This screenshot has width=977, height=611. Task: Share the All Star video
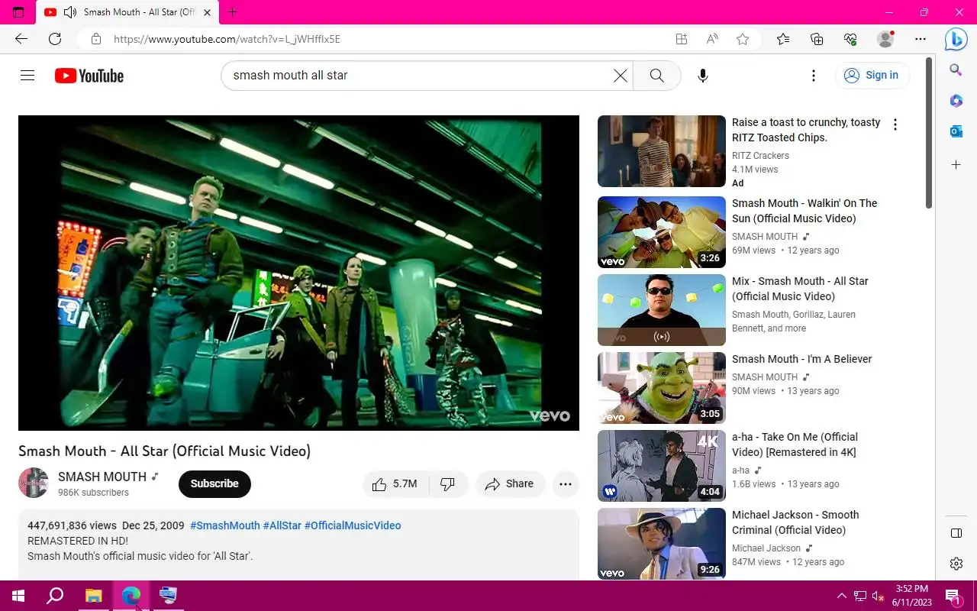510,483
